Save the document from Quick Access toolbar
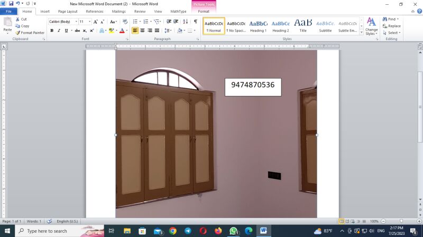 coord(11,3)
